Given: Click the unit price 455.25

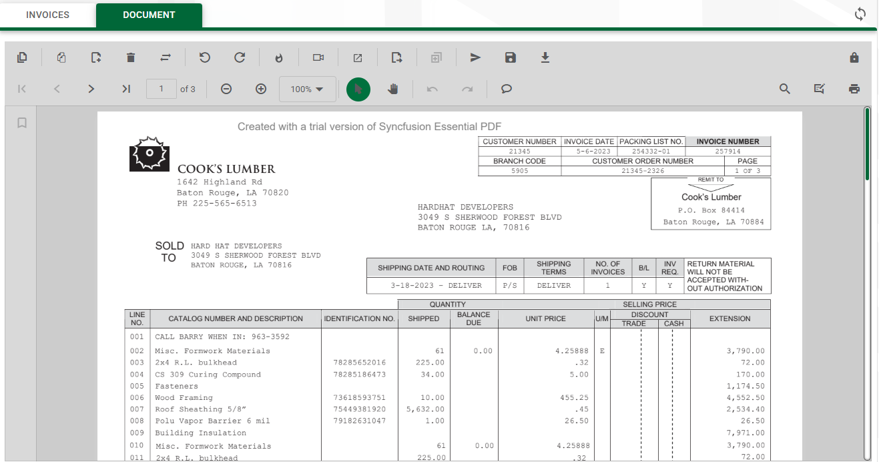Looking at the screenshot, I should (574, 397).
